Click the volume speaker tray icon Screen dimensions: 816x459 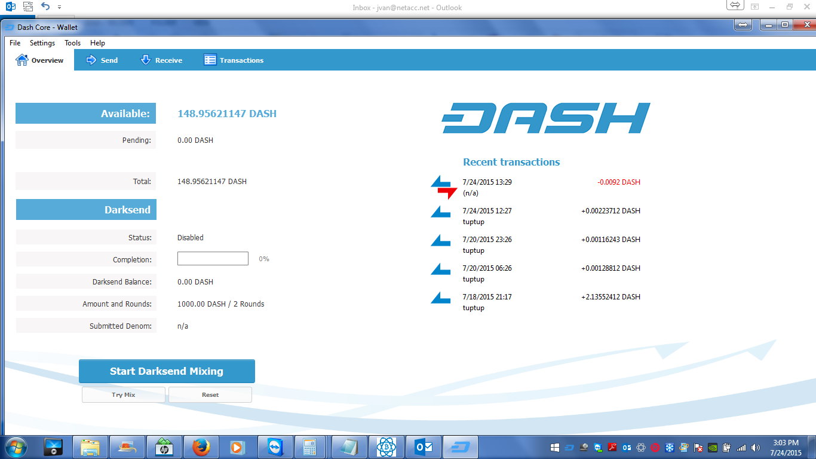(x=756, y=448)
